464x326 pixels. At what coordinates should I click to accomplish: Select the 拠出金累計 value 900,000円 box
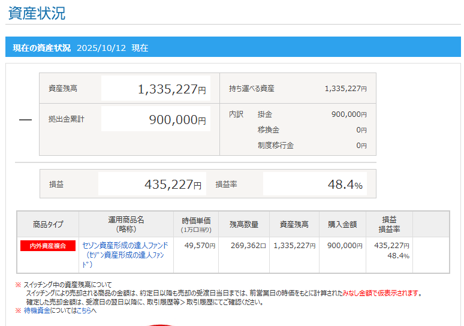[155, 120]
